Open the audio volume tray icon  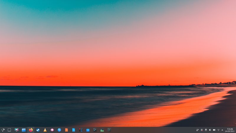(x=210, y=130)
